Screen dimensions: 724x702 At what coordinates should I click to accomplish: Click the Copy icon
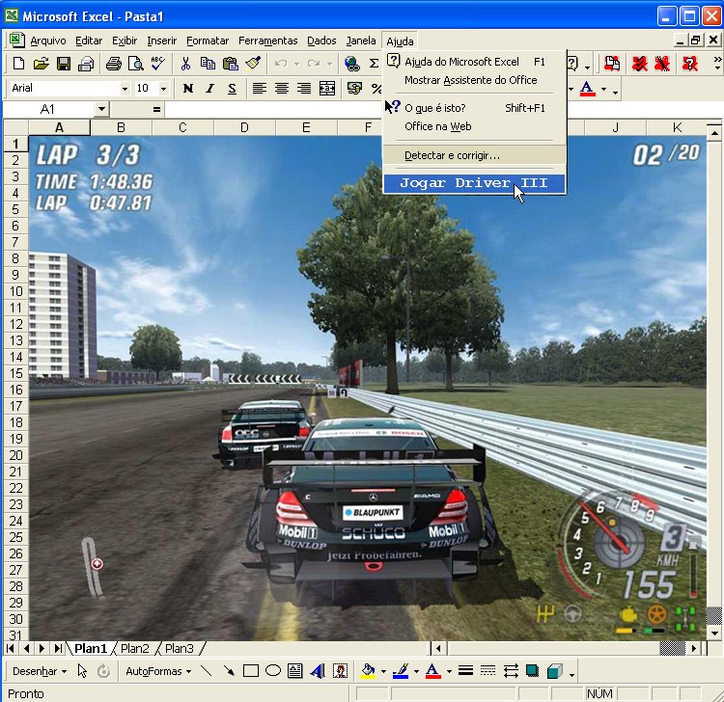pyautogui.click(x=208, y=64)
